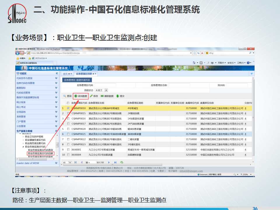This screenshot has height=210, width=280.
Task: Click the 查询 search magnifier button
Action: point(67,96)
